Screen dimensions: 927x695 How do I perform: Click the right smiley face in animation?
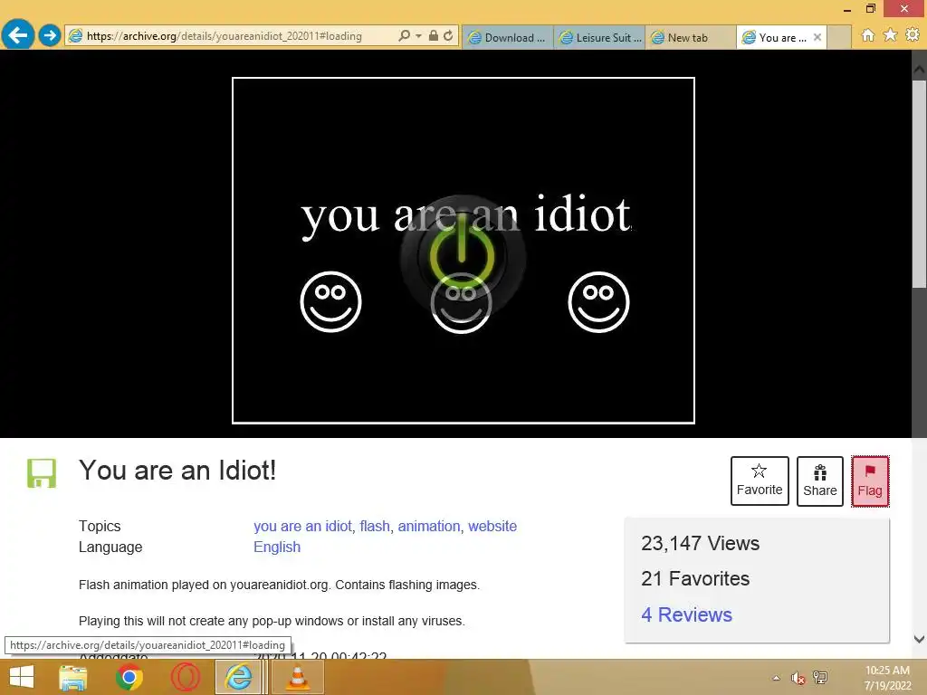click(599, 302)
